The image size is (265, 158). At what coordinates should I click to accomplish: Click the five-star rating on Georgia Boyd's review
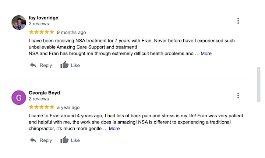[x=41, y=107]
